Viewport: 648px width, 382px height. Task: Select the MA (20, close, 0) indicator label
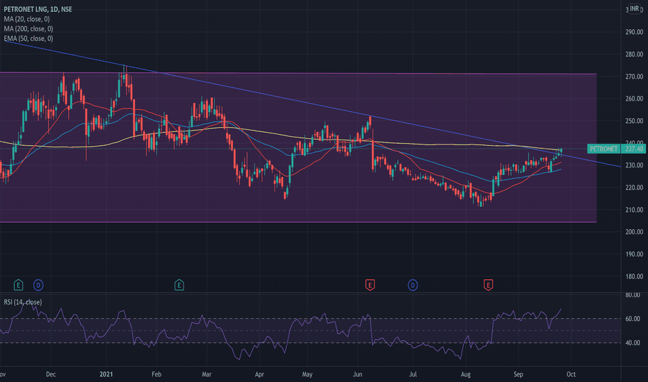(26, 19)
